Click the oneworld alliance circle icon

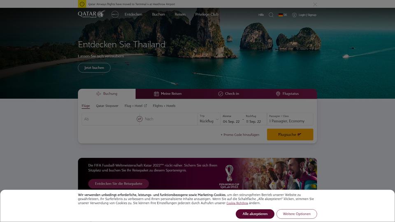pyautogui.click(x=115, y=14)
